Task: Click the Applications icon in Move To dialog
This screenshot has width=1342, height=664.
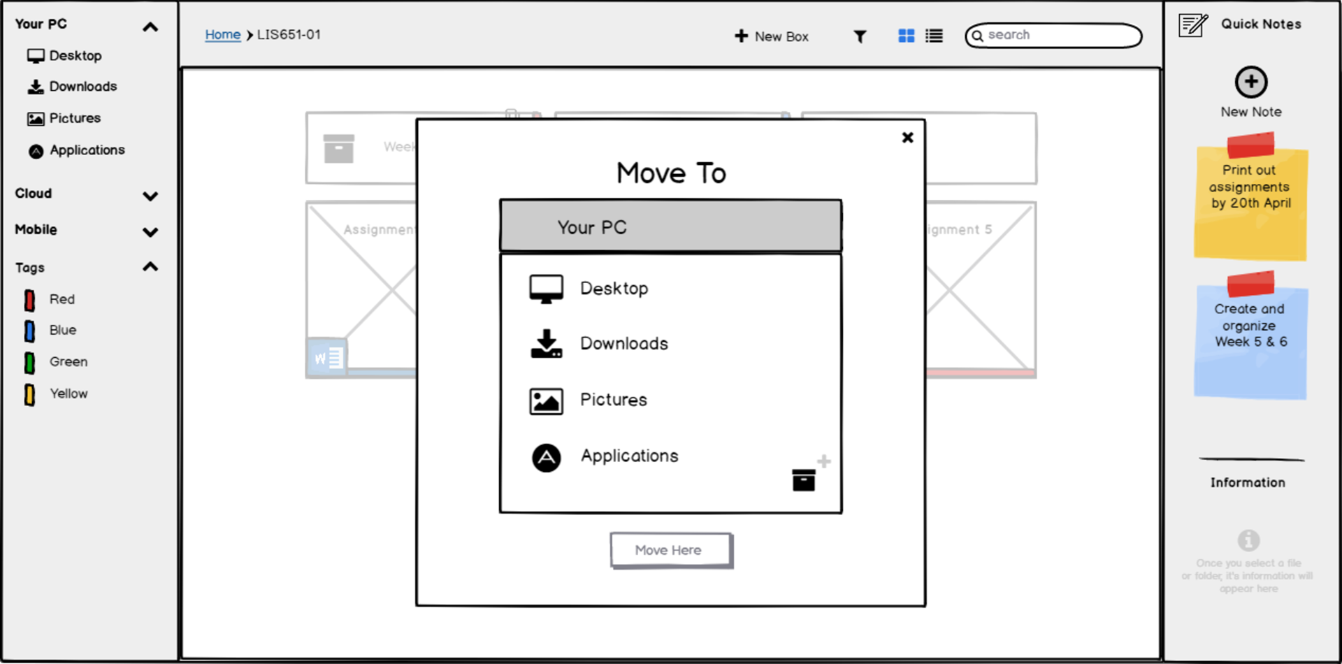Action: 547,458
